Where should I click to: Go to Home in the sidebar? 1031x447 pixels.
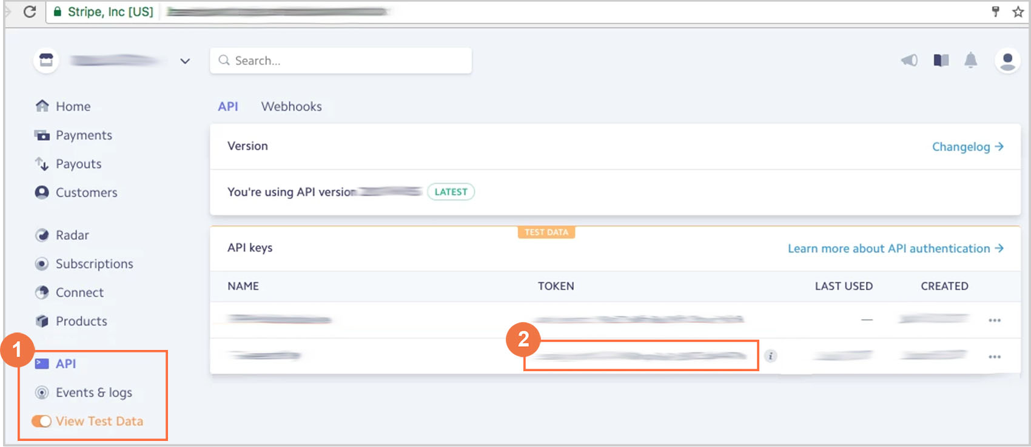(63, 106)
